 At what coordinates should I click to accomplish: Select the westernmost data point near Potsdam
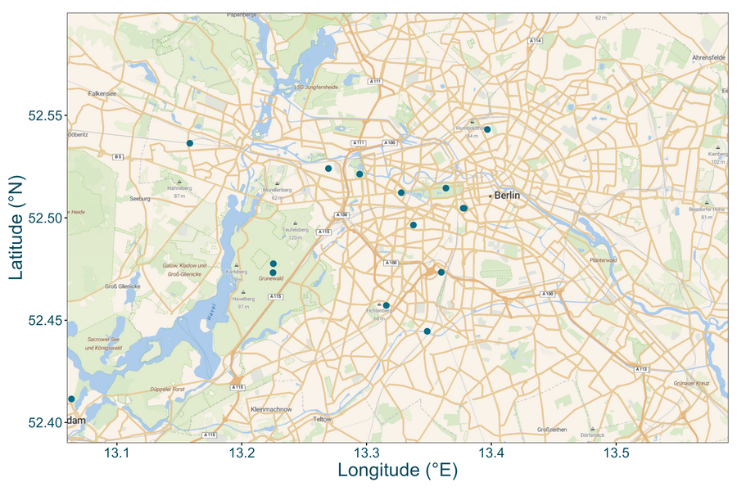coord(71,399)
